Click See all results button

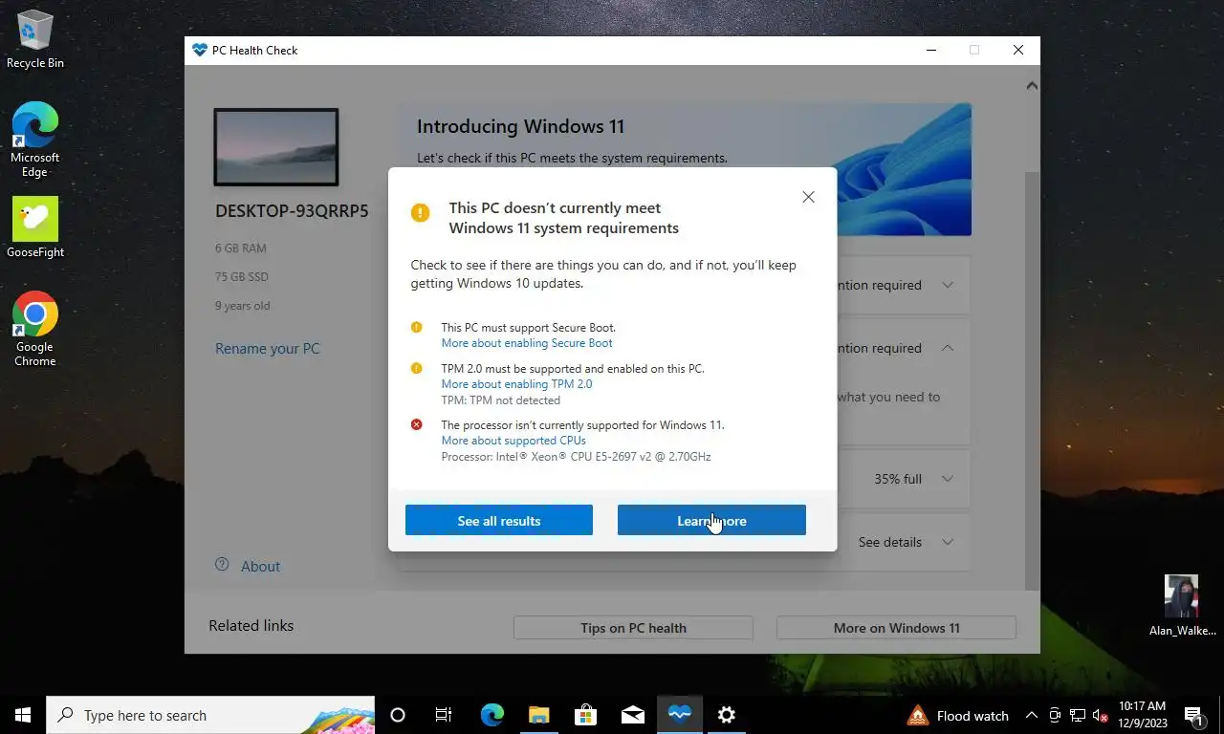(x=499, y=520)
